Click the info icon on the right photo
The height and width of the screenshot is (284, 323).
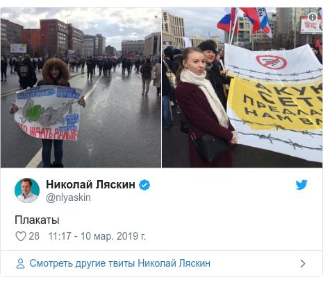(313, 17)
